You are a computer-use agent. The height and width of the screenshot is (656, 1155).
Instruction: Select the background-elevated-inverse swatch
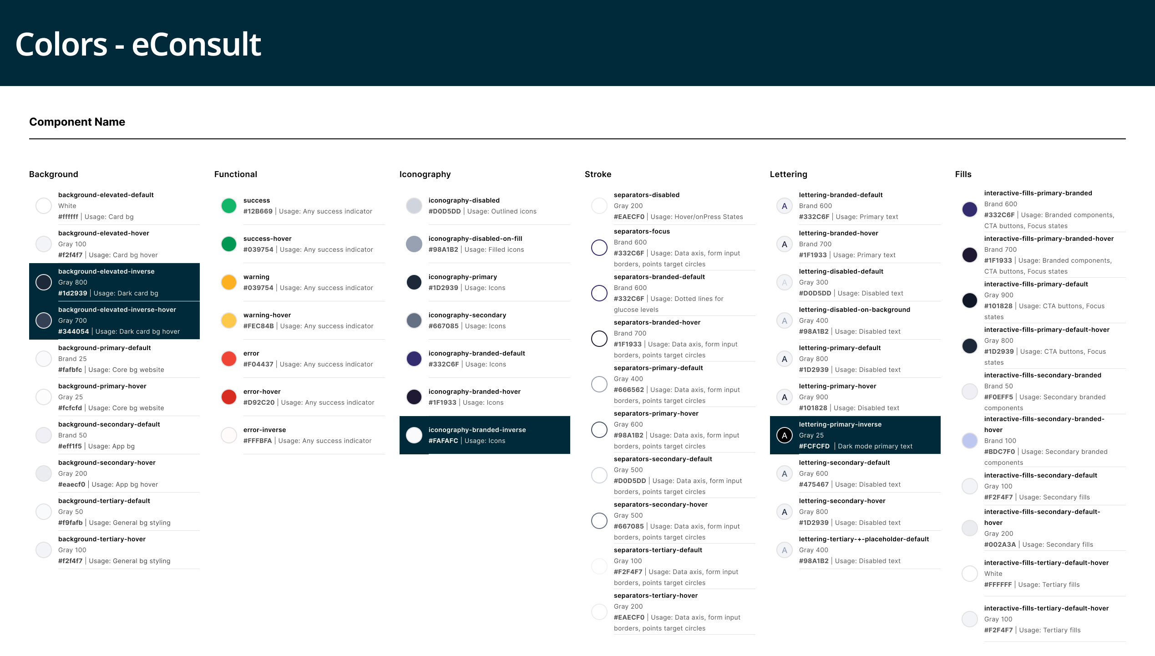44,282
